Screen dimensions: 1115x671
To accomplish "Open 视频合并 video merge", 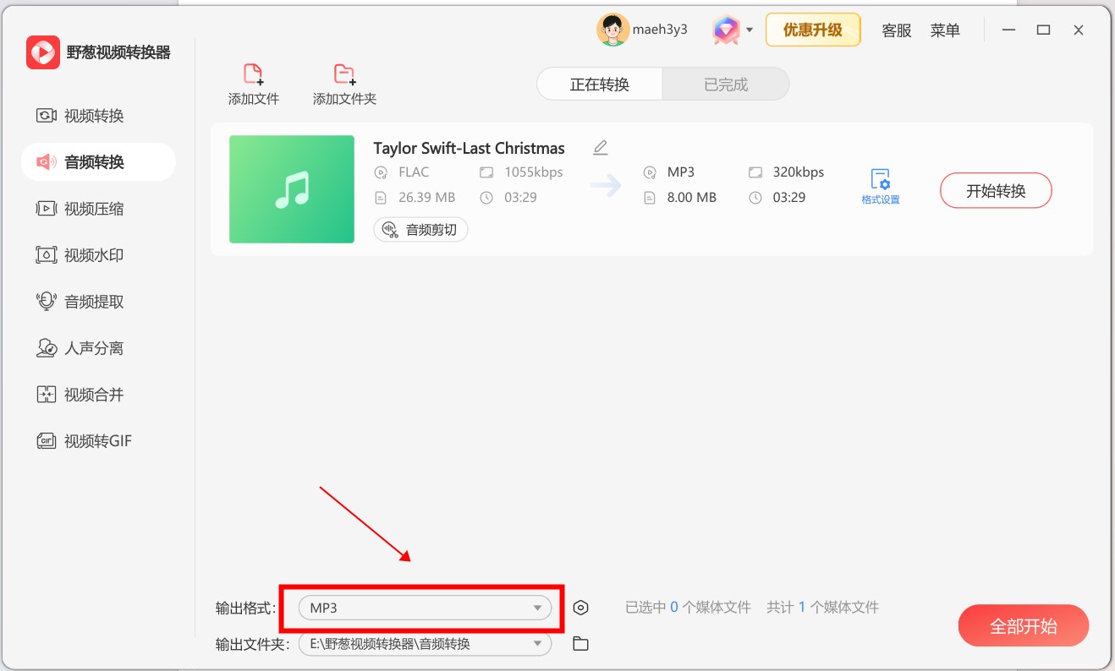I will pos(81,395).
